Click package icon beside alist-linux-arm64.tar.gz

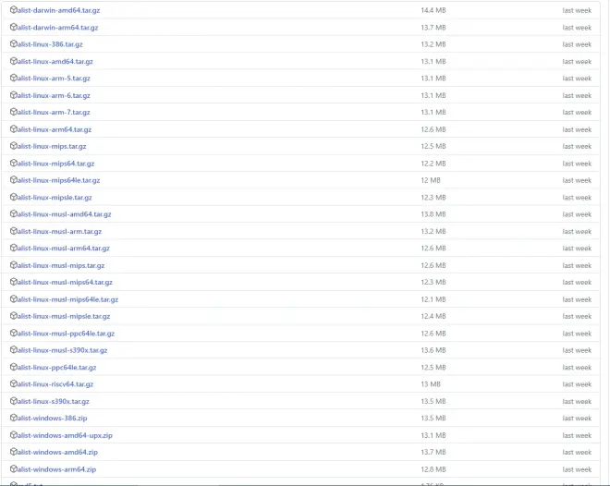point(14,129)
